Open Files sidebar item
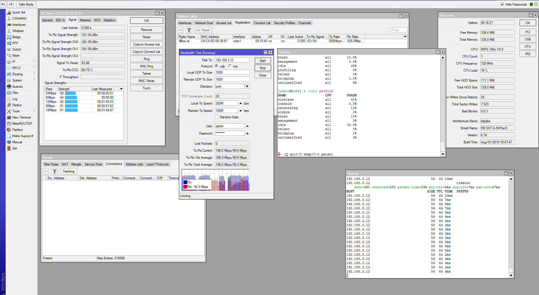Screen dimensions: 539x295 (15, 93)
